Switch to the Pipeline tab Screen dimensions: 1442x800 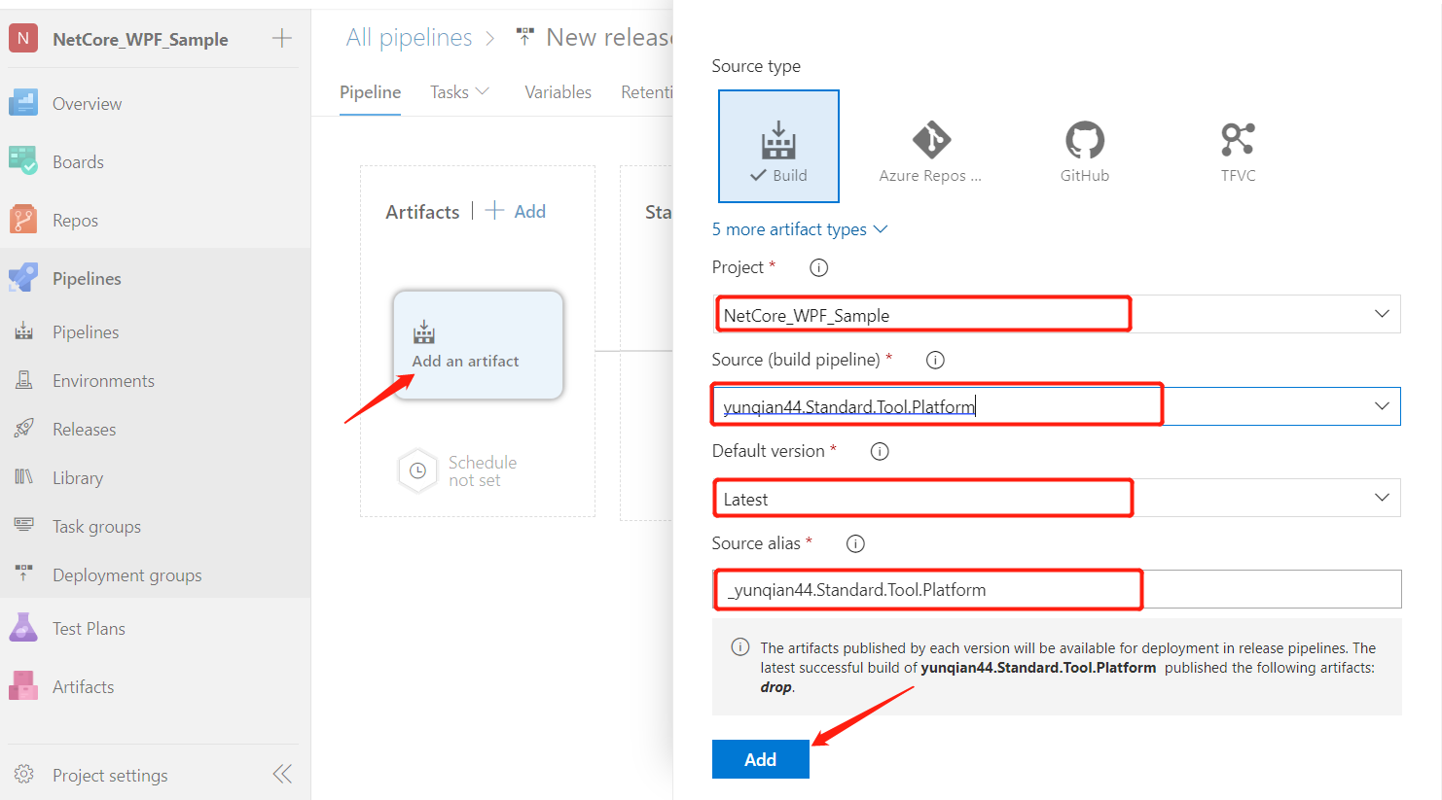click(370, 92)
